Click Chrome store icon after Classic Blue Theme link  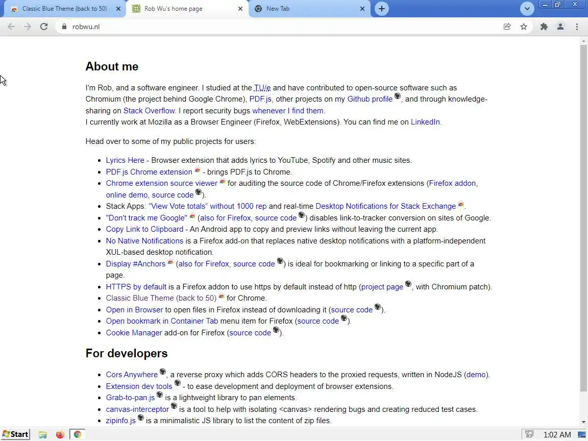(221, 296)
